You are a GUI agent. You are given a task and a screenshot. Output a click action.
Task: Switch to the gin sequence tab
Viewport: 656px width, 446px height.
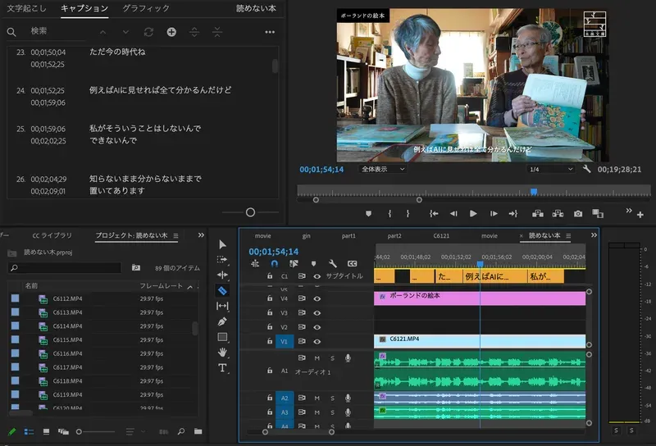pyautogui.click(x=306, y=236)
